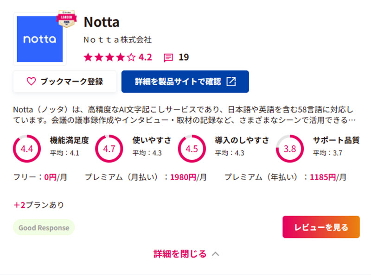The height and width of the screenshot is (275, 371).
Task: Click the Good Response badge
Action: point(43,227)
